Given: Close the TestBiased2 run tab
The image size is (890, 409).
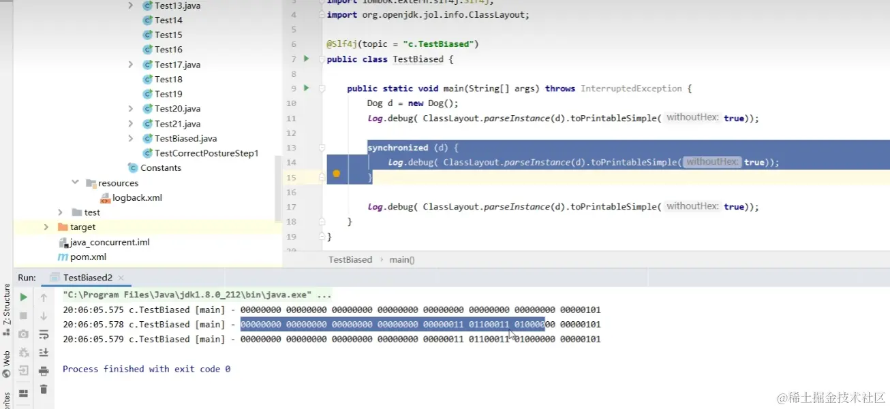Looking at the screenshot, I should tap(121, 278).
